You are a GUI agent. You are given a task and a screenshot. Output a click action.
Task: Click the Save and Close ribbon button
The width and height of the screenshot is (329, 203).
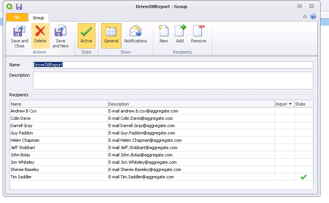pyautogui.click(x=19, y=36)
